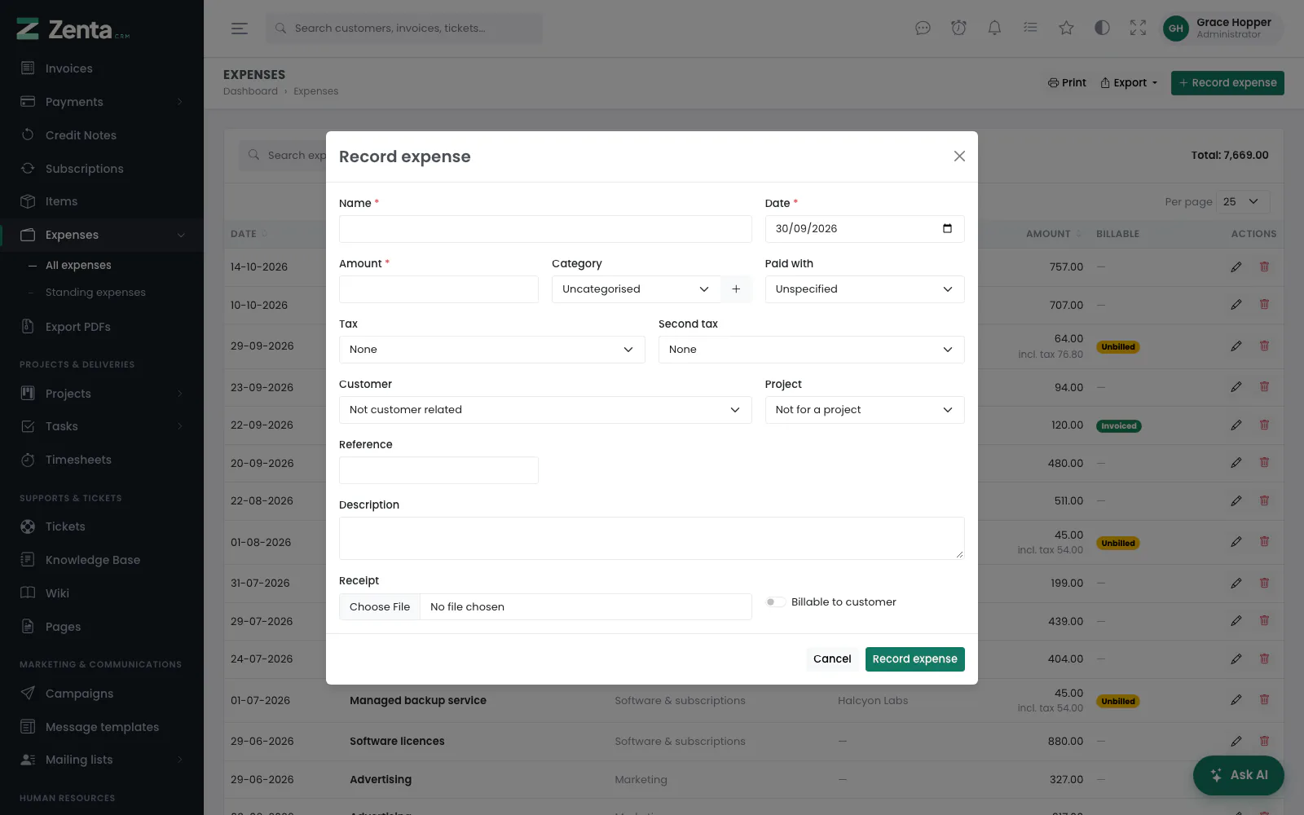
Task: Print the expenses list
Action: pyautogui.click(x=1067, y=83)
